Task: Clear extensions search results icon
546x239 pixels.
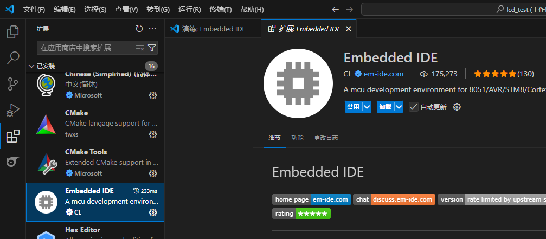Action: [x=140, y=48]
